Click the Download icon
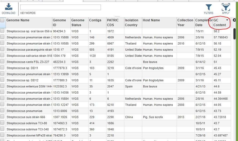Viewport: 238px width, 141px height. point(9,7)
